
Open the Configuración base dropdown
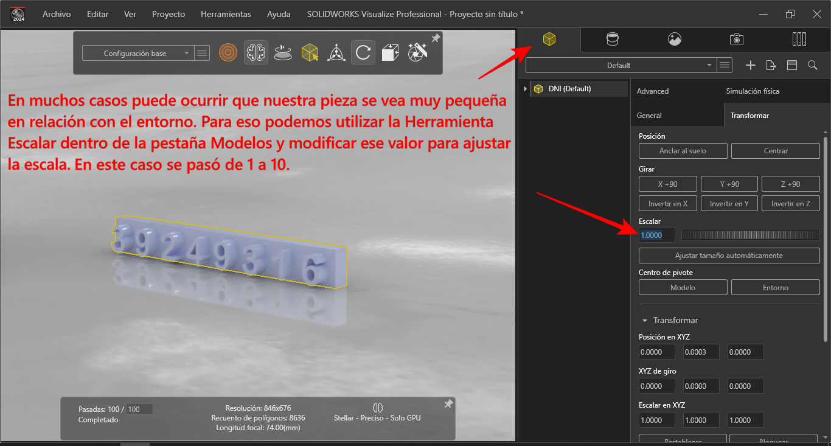click(x=138, y=54)
